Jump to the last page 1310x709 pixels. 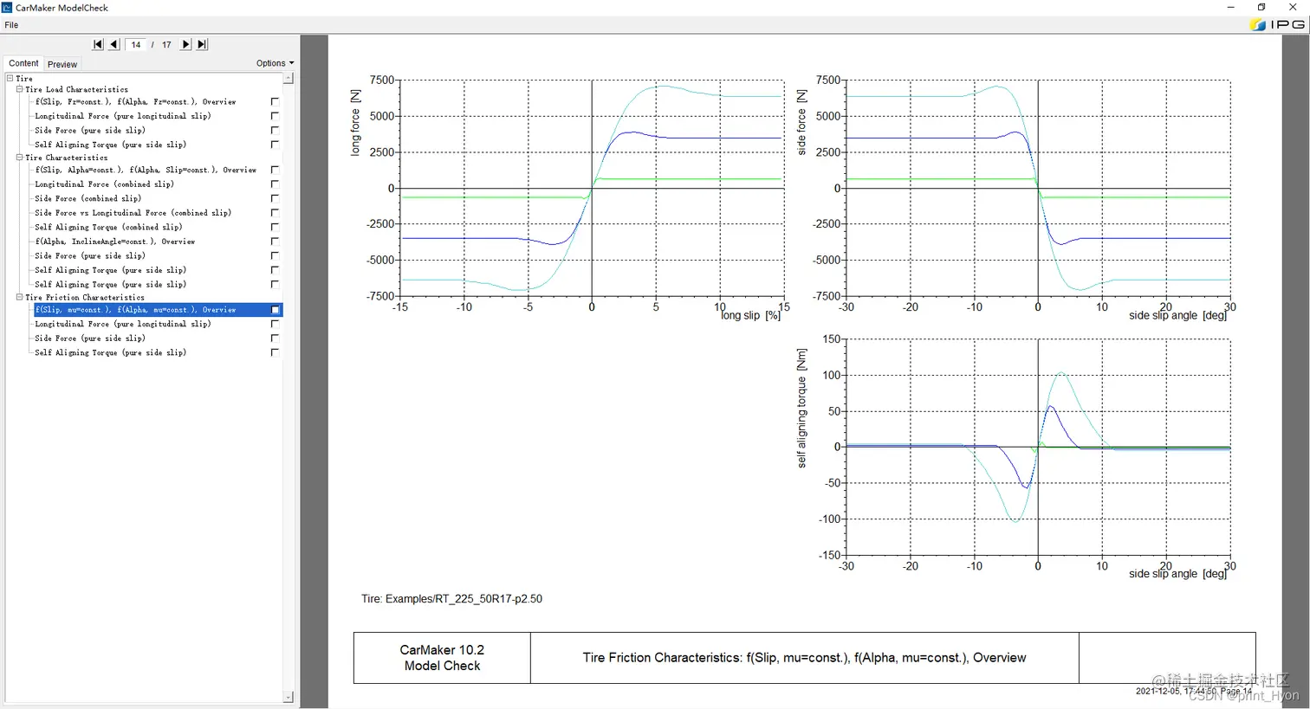pyautogui.click(x=202, y=44)
